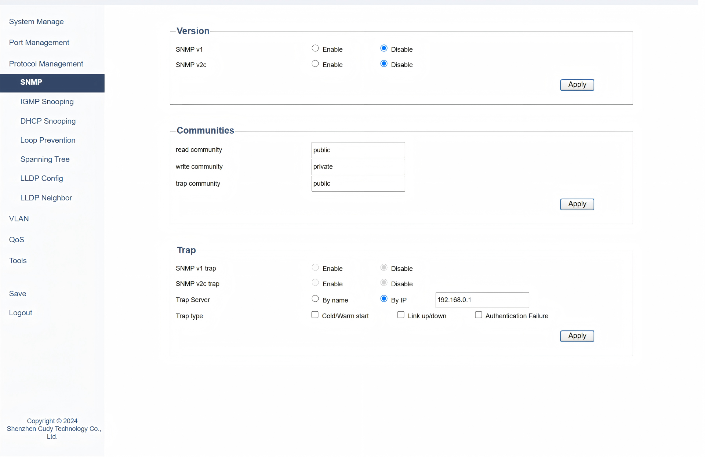Check Cold/Warm start trap type
This screenshot has width=705, height=457.
pos(315,315)
